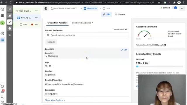Open the Chrome profile avatar

click(x=179, y=2)
